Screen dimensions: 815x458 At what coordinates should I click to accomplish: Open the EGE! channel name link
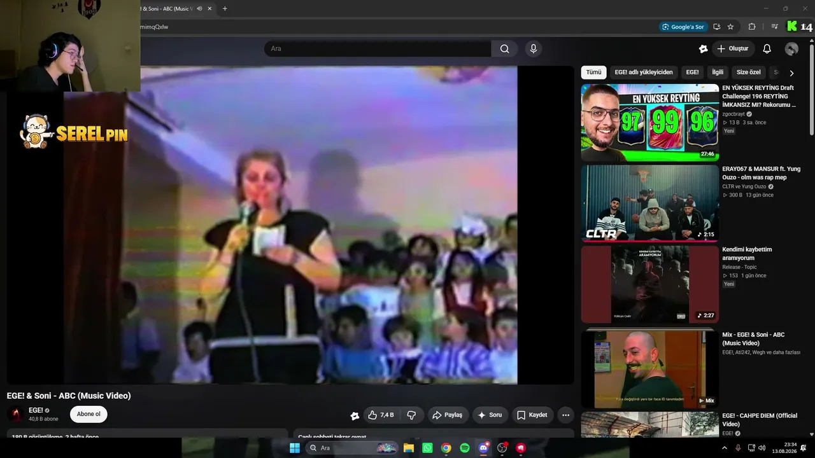coord(36,410)
